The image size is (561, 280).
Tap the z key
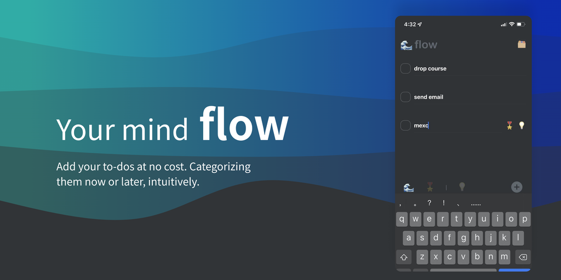pyautogui.click(x=422, y=257)
